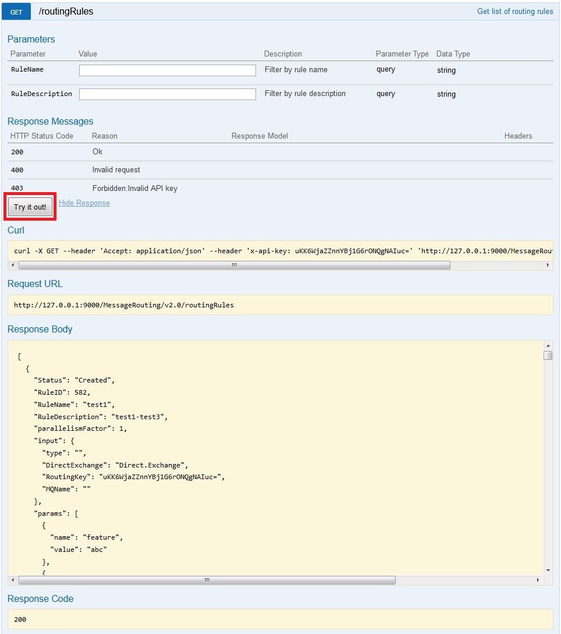Image resolution: width=561 pixels, height=634 pixels.
Task: Click the 'Forbidden:Invalid API key' reason
Action: pos(135,189)
